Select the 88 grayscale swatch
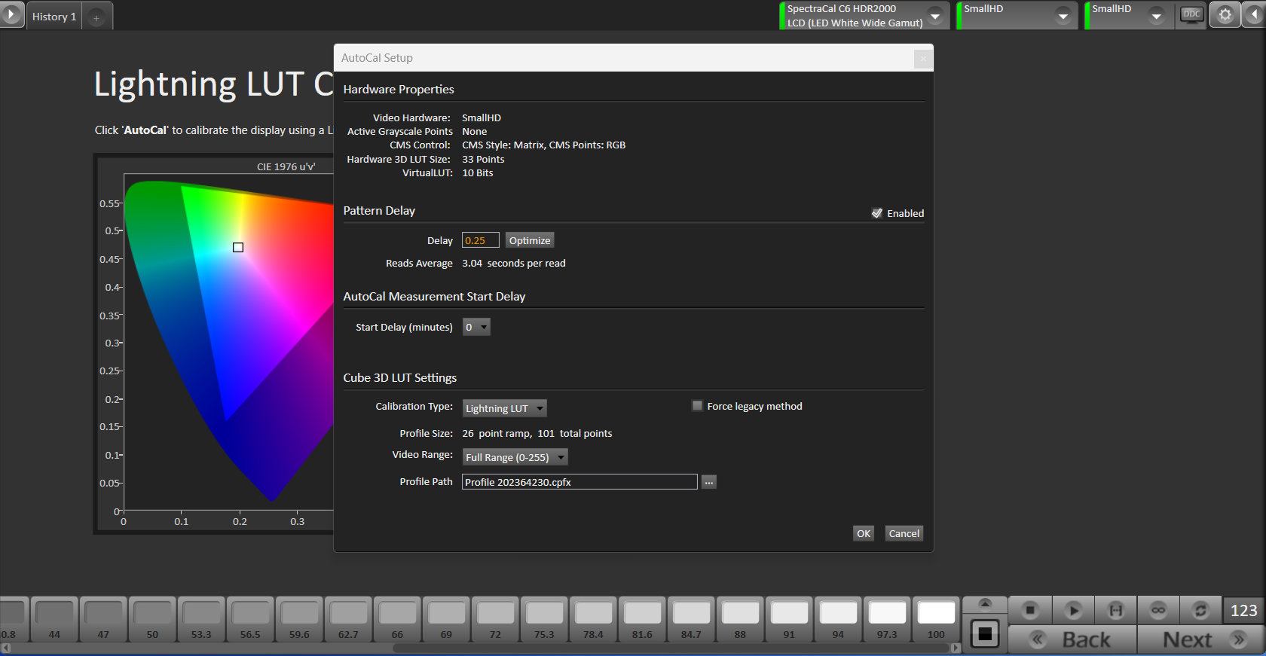 click(740, 620)
